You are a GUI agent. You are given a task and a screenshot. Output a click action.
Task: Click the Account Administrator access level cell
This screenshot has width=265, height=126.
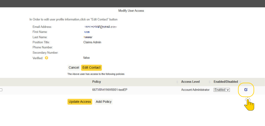coord(195,90)
